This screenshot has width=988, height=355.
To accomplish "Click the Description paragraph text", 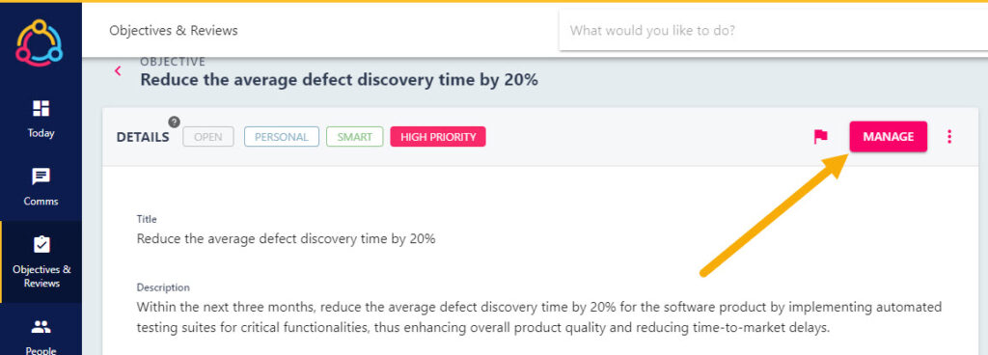I will point(539,317).
